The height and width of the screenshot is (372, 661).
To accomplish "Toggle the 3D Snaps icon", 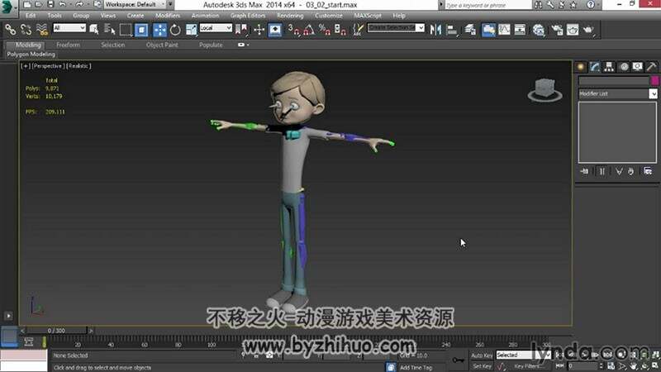I will pyautogui.click(x=294, y=30).
